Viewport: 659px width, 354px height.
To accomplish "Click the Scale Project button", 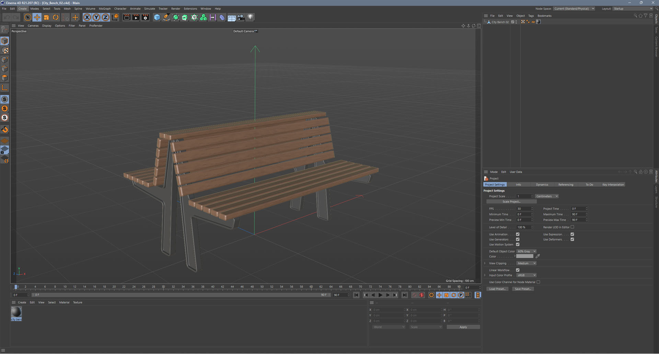I will (511, 202).
